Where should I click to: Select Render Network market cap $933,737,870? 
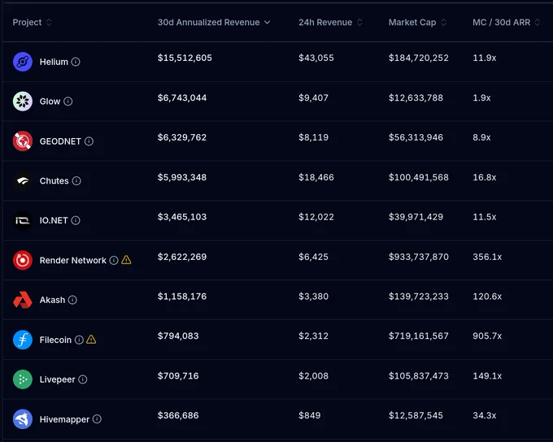(x=418, y=257)
